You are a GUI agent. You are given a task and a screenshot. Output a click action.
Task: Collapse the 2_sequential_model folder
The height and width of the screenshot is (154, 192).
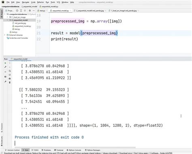[7, 20]
